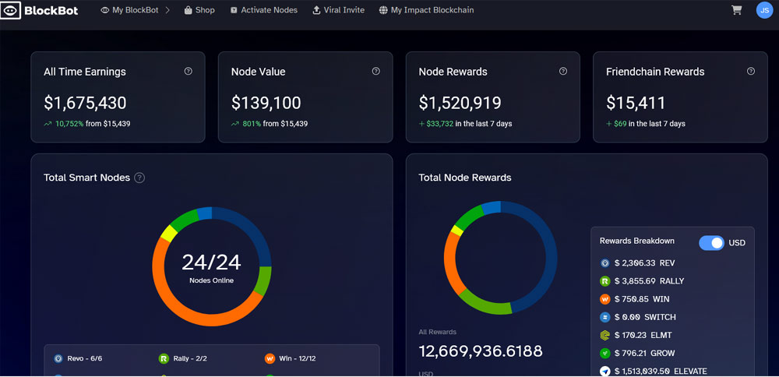
Task: Click the Node Rewards help icon
Action: click(563, 71)
